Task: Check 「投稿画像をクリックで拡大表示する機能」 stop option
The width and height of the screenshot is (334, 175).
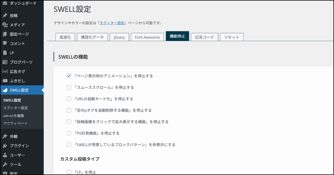Action: click(x=69, y=122)
